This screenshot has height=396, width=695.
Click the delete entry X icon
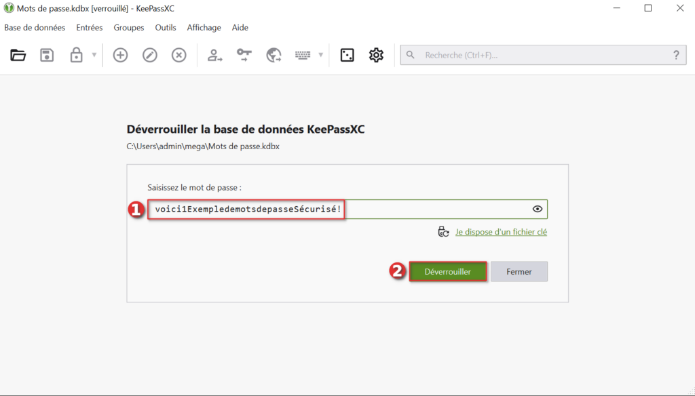click(x=179, y=56)
